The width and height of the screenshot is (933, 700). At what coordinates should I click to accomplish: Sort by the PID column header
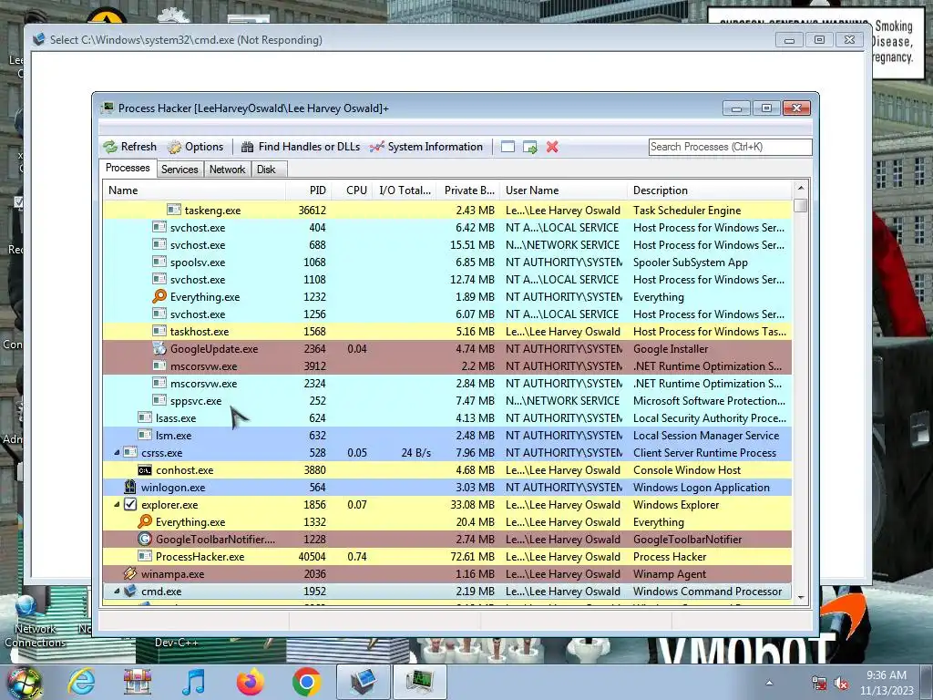[308, 190]
